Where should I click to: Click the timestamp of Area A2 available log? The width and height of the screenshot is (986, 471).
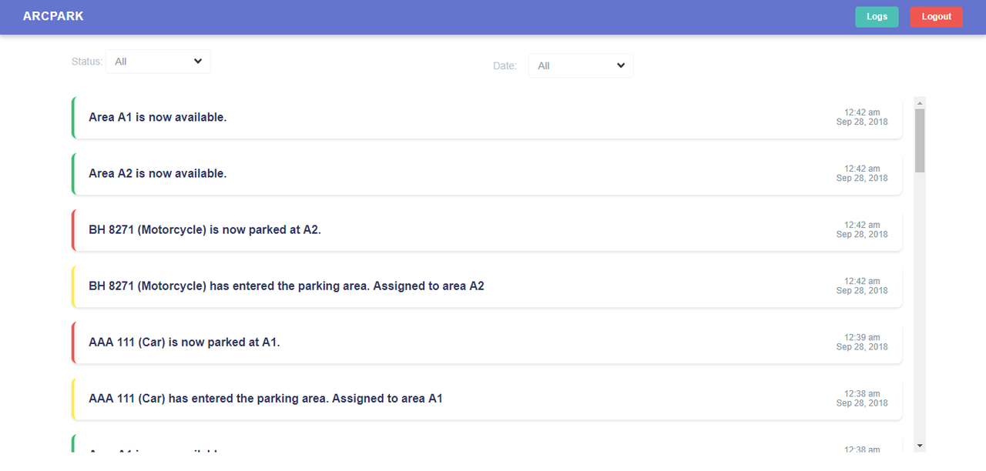pyautogui.click(x=862, y=173)
